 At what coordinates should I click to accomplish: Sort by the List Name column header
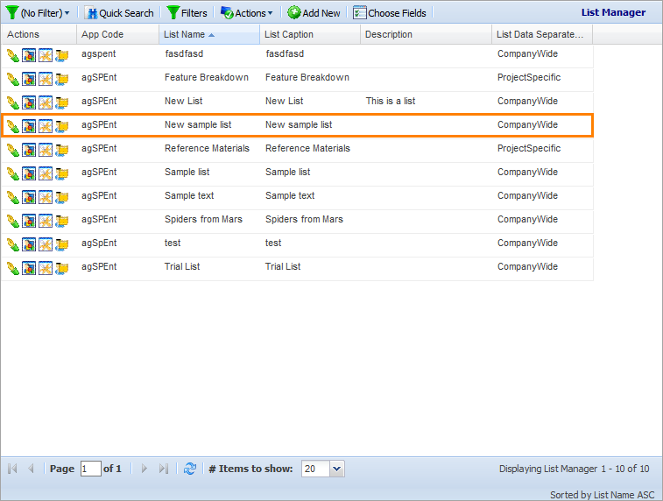(x=209, y=34)
